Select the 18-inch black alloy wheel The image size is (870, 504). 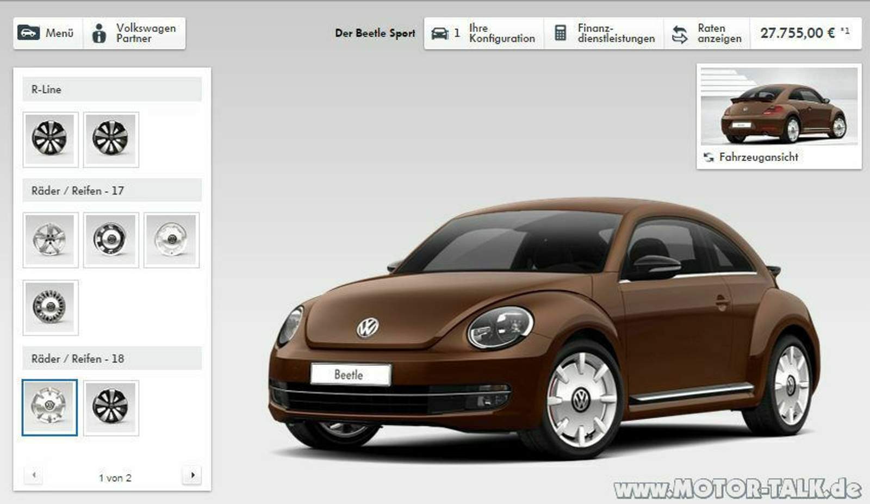coord(111,407)
